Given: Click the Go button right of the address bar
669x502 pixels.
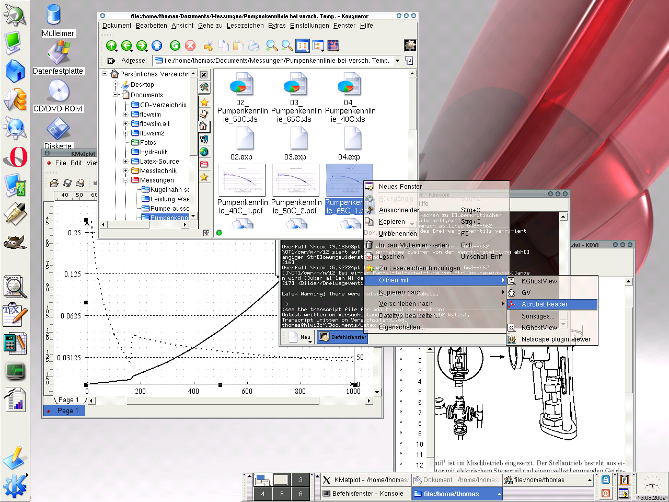Looking at the screenshot, I should pyautogui.click(x=409, y=61).
